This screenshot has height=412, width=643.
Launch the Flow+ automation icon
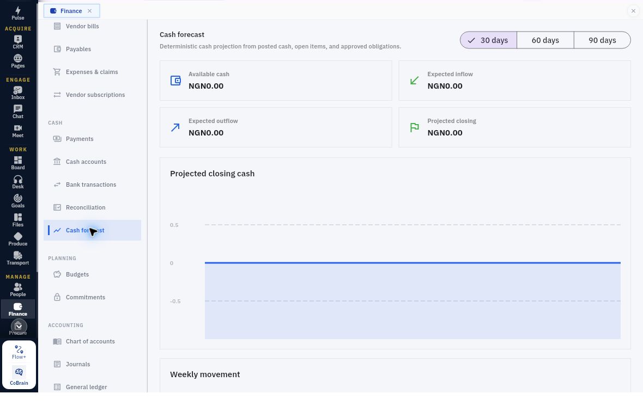coord(19,352)
